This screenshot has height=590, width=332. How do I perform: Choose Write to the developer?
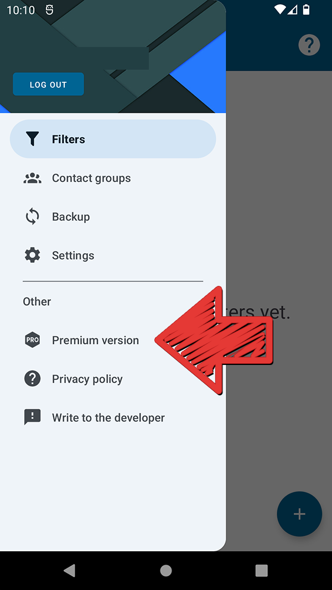coord(108,417)
